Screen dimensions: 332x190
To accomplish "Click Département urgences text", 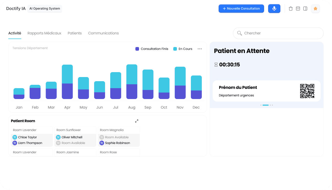I will tap(237, 95).
